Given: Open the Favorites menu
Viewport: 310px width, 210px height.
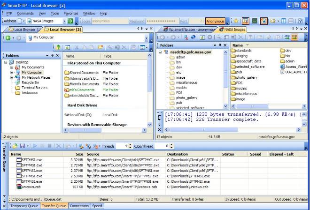Looking at the screenshot, I should (71, 14).
